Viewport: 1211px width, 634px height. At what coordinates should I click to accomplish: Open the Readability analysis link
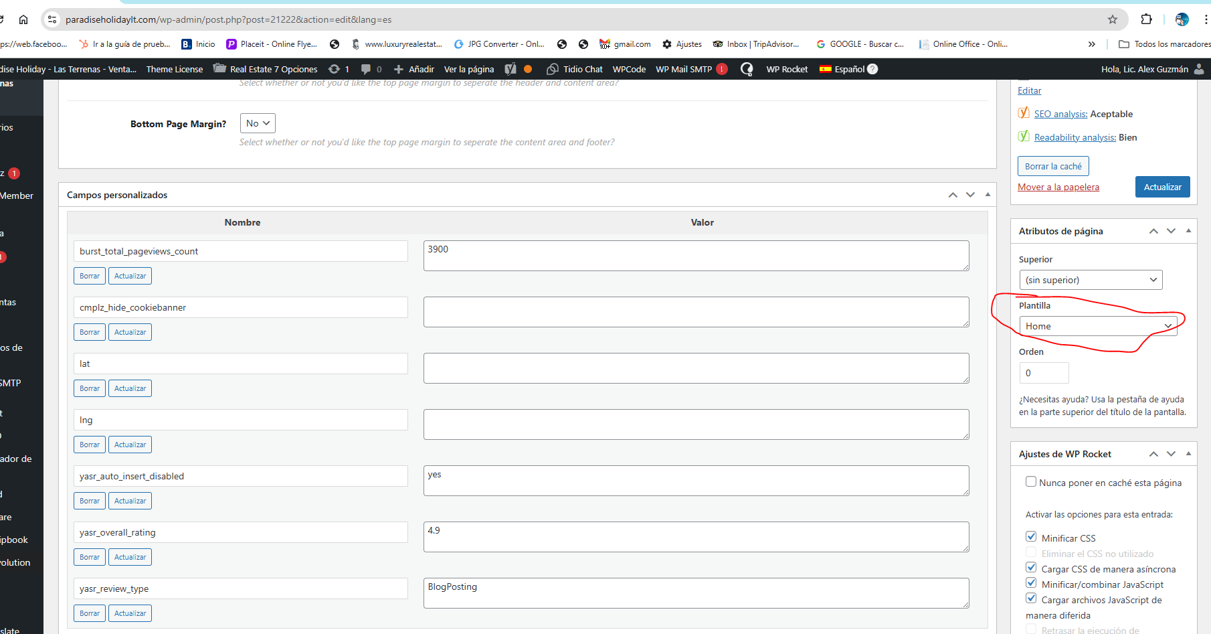pos(1075,137)
